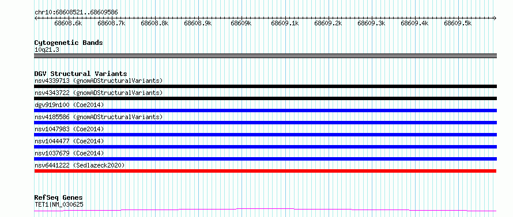
Task: Click the 68608.6k ruler tick label
Action: (x=68, y=23)
